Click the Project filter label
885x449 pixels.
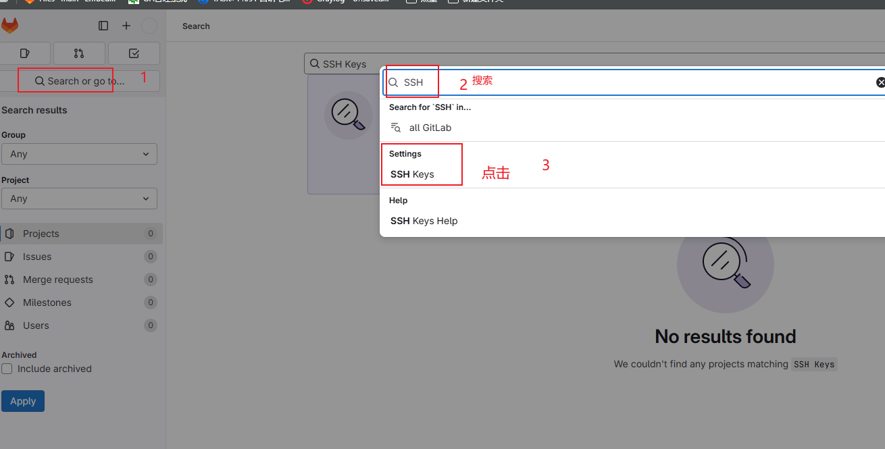[x=16, y=180]
